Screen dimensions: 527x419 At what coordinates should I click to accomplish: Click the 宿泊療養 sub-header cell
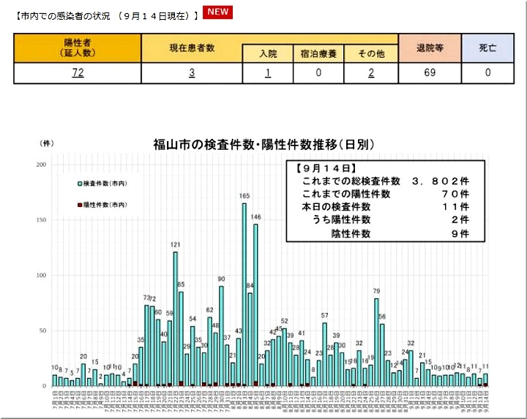click(x=319, y=54)
